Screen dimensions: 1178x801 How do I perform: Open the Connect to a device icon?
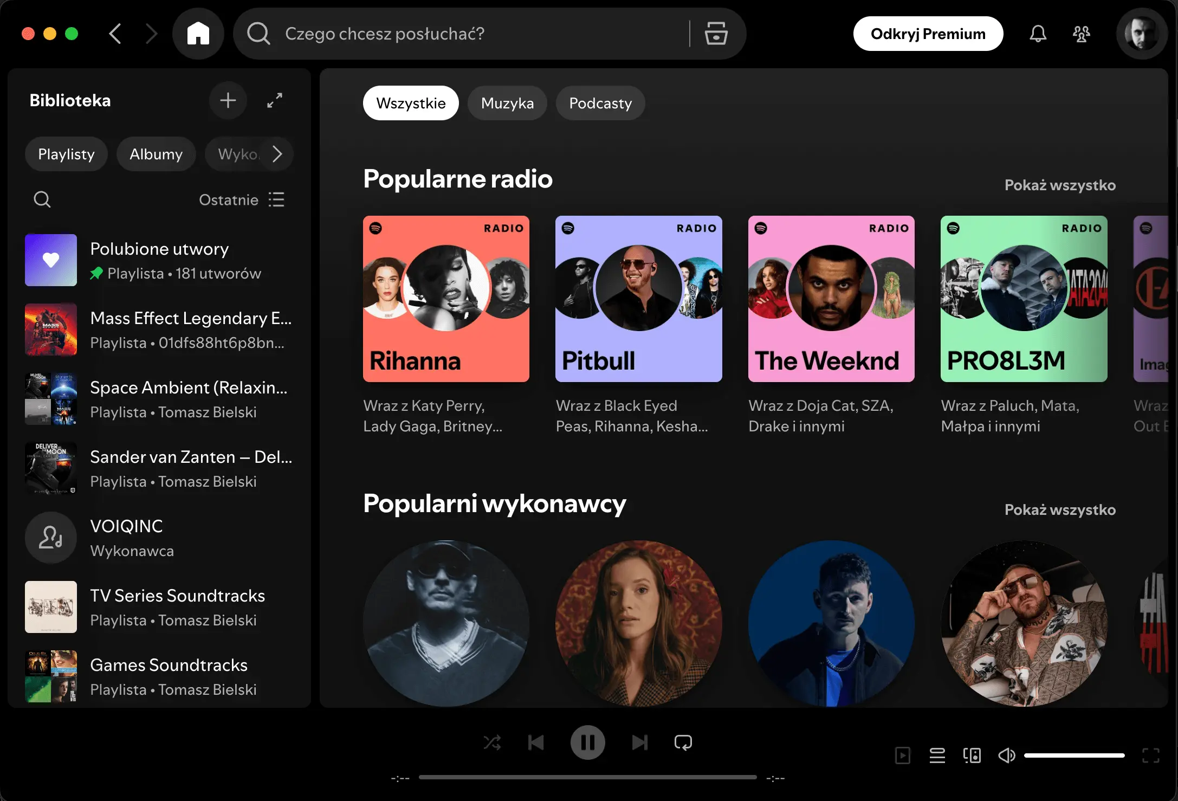972,755
